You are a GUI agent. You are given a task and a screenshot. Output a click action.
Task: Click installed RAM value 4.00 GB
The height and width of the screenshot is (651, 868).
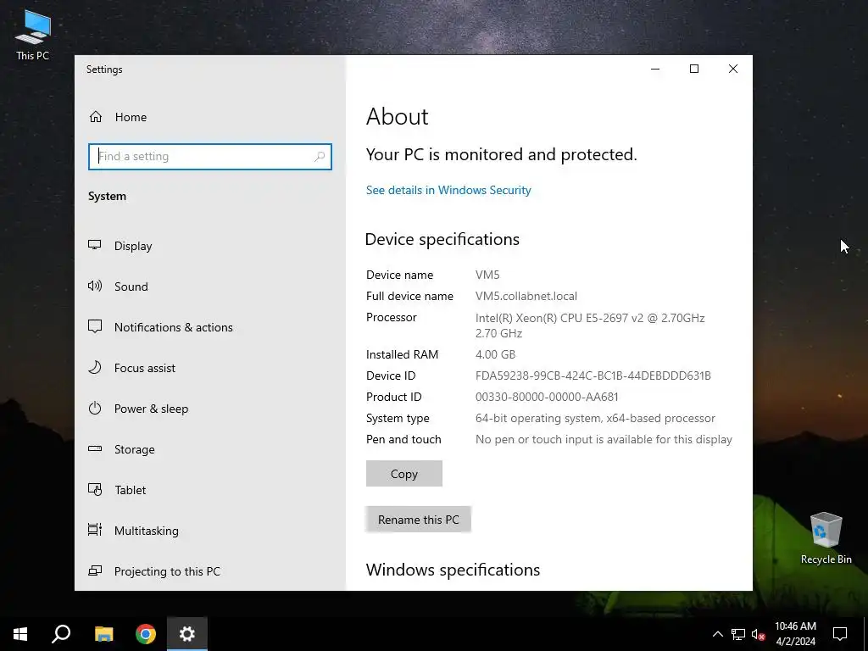(x=495, y=354)
